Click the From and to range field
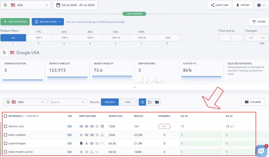269x157 pixels. 231,38
